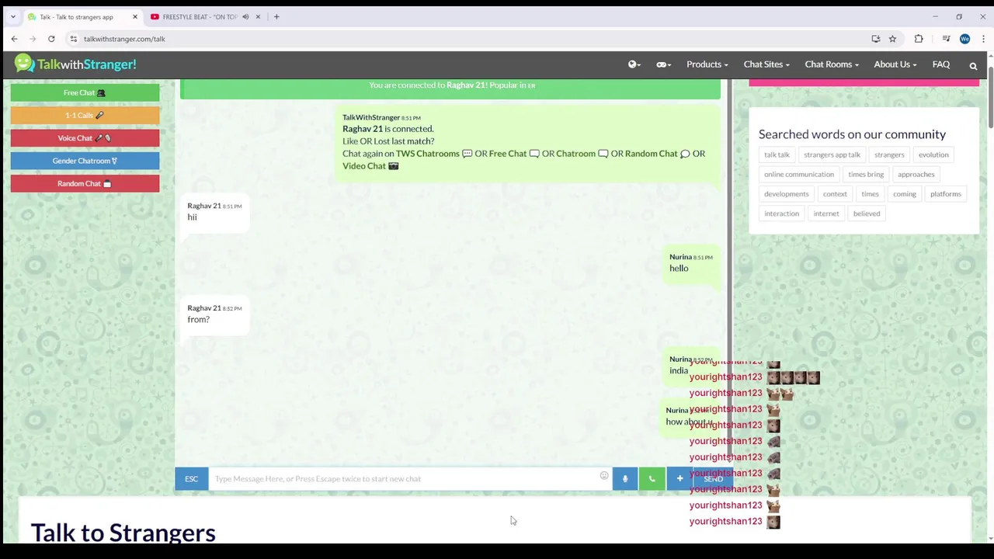Viewport: 994px width, 559px height.
Task: Click the blue microphone voice message button
Action: 625,479
